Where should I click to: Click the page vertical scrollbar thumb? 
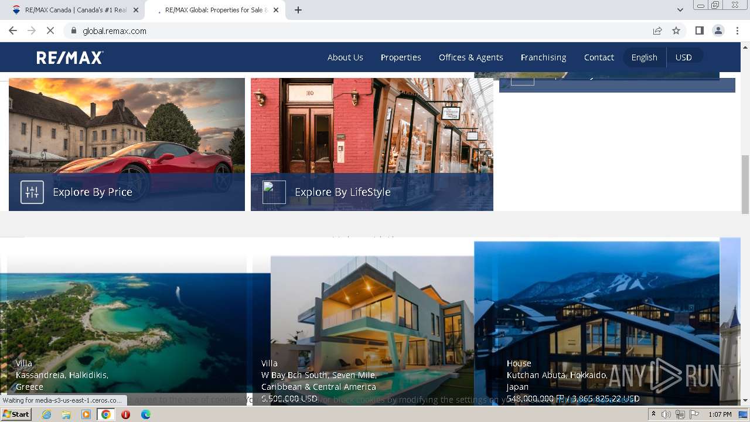pos(745,185)
